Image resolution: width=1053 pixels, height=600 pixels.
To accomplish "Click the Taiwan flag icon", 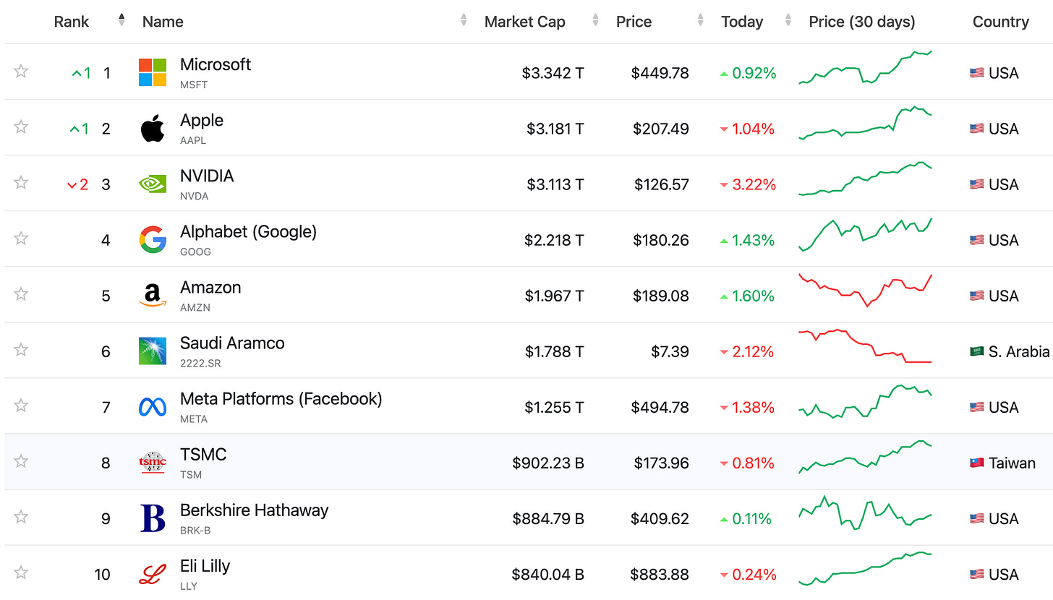I will (x=977, y=463).
